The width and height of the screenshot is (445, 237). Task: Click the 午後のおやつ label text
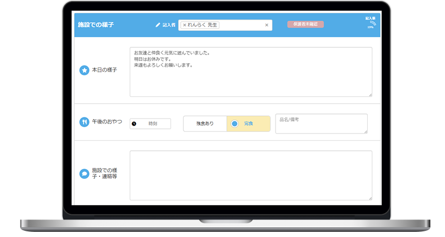[107, 122]
